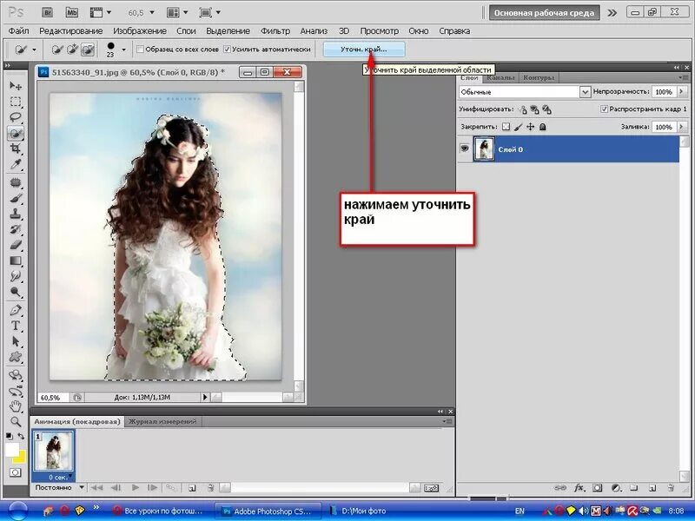Open 'D:\Мои фото' taskbar window

[x=360, y=511]
